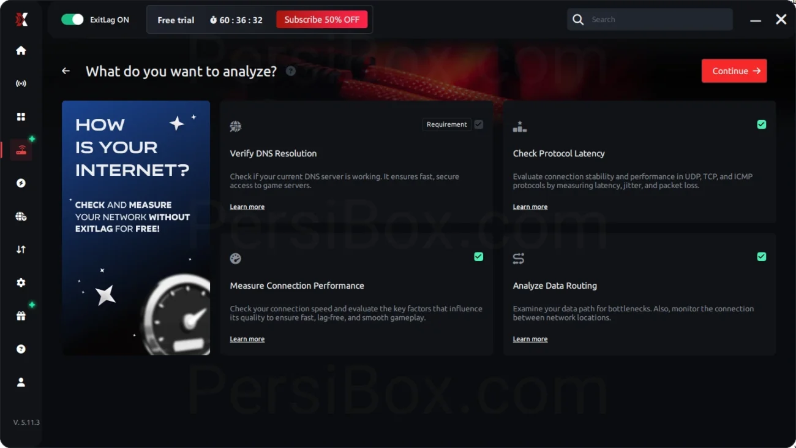Open the user profile icon in the sidebar

21,382
